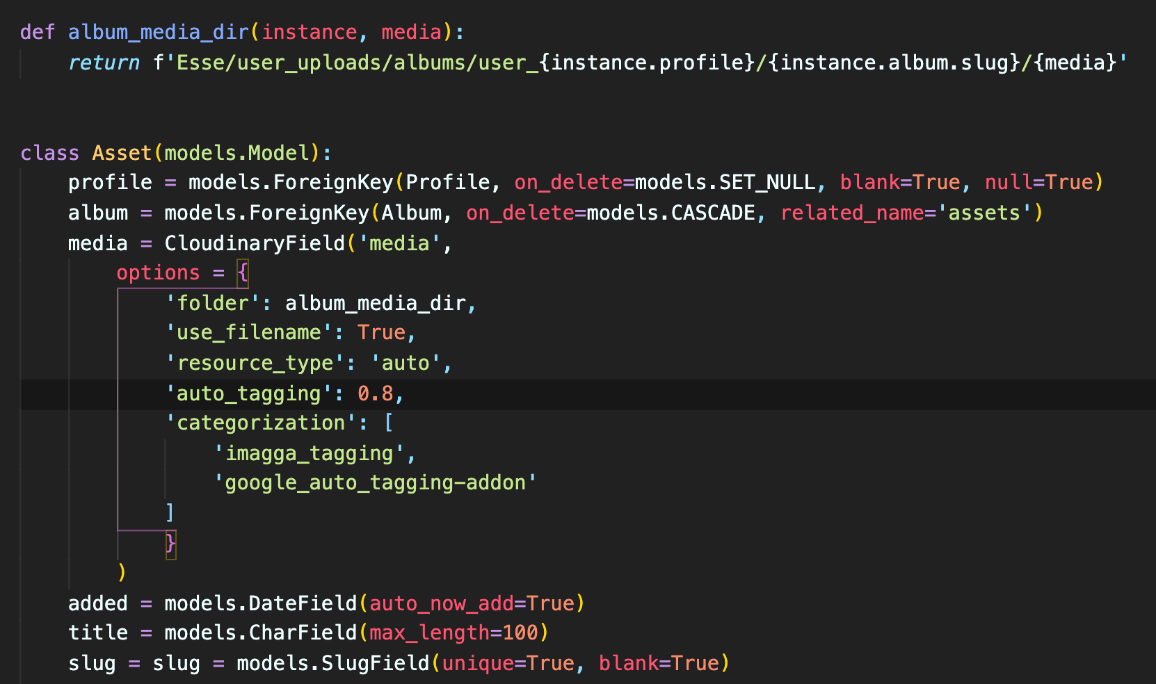This screenshot has height=684, width=1156.
Task: Click the True value of use_filename
Action: 382,332
